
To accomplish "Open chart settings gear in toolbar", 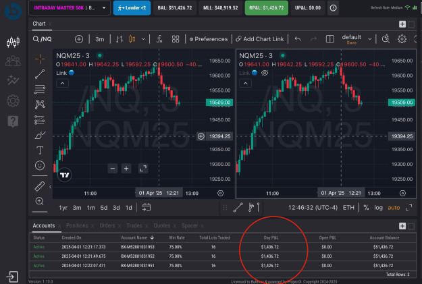I will (x=402, y=39).
